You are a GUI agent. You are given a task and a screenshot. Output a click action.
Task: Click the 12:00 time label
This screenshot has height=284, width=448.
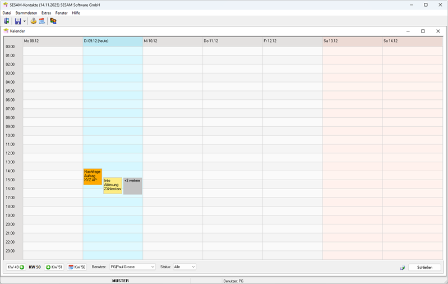click(x=10, y=153)
